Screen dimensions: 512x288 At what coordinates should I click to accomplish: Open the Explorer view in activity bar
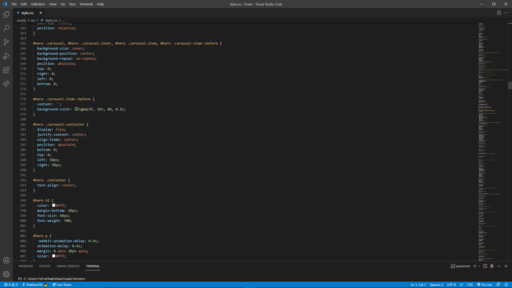(x=6, y=14)
